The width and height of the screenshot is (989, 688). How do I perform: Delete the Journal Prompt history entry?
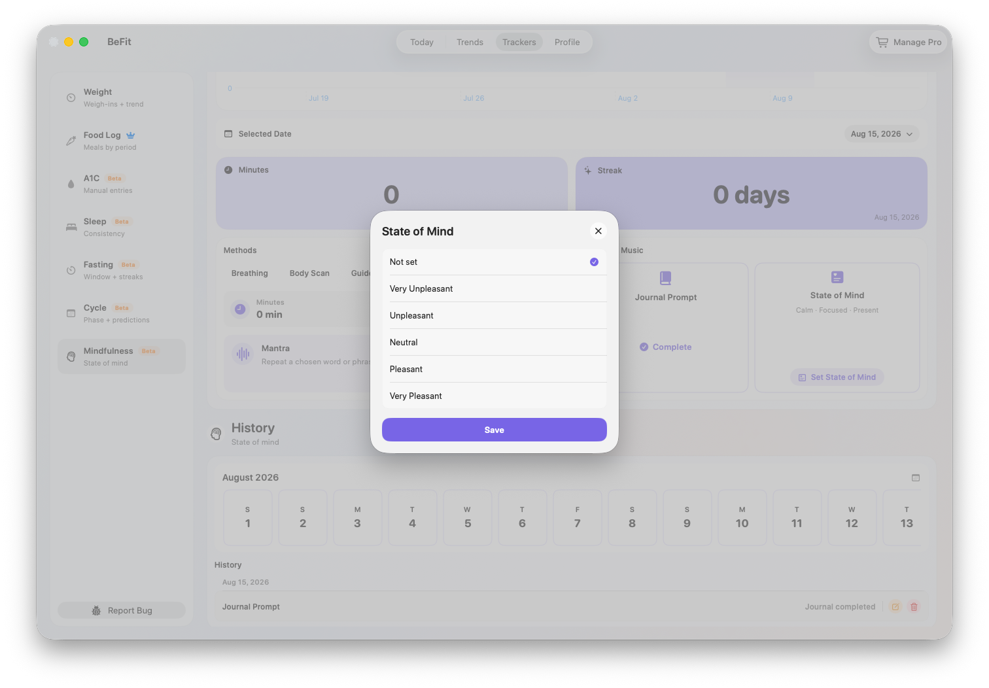click(x=914, y=607)
